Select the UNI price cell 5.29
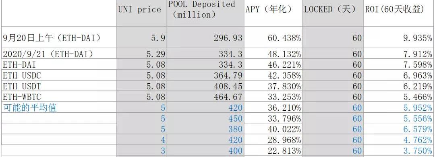The height and width of the screenshot is (157, 435). (142, 54)
